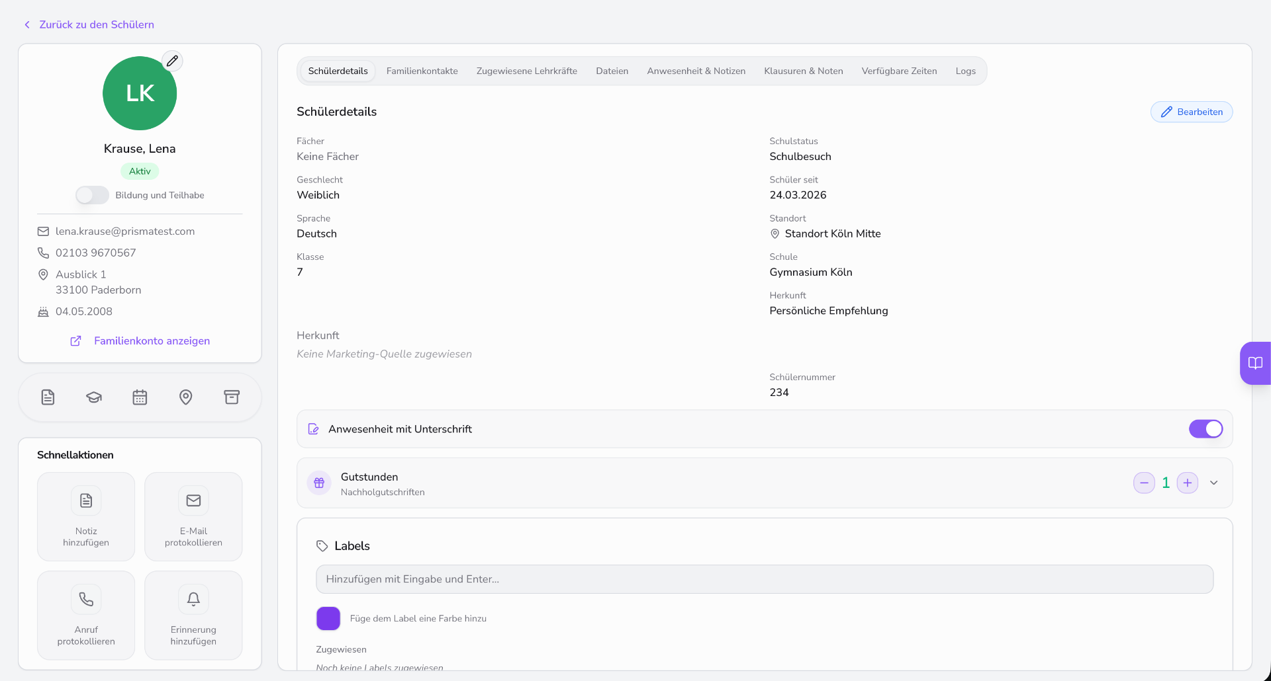The height and width of the screenshot is (681, 1271).
Task: Open the purple book help panel icon
Action: 1255,363
